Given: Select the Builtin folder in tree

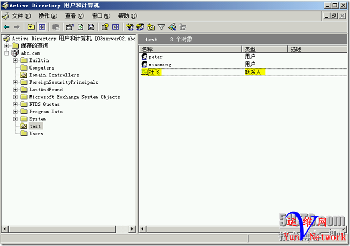Looking at the screenshot, I should point(39,60).
